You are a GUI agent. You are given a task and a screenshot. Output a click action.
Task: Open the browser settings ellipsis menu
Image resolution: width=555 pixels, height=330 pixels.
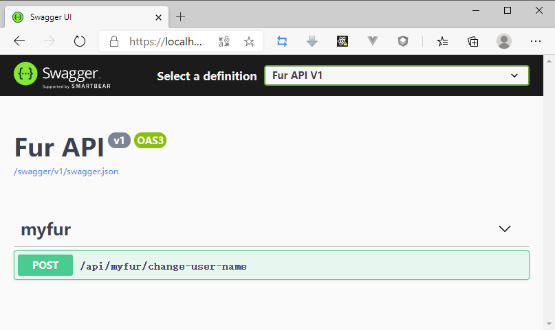pyautogui.click(x=536, y=41)
